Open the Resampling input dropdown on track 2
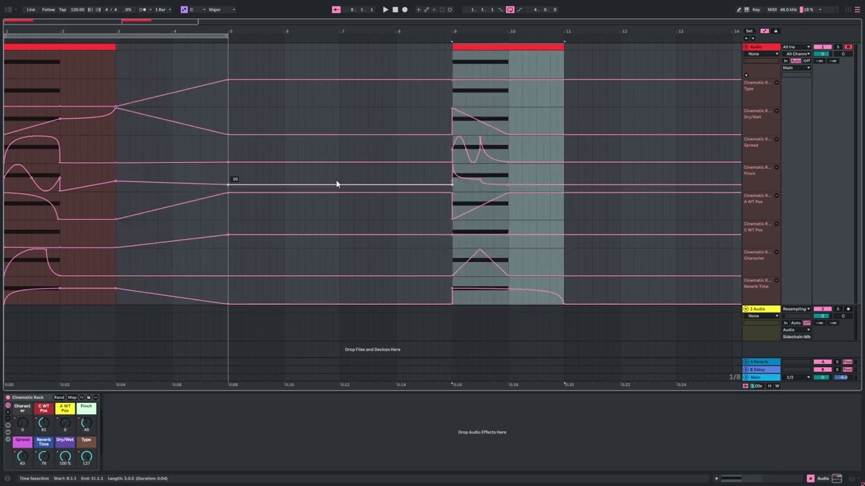 click(796, 309)
